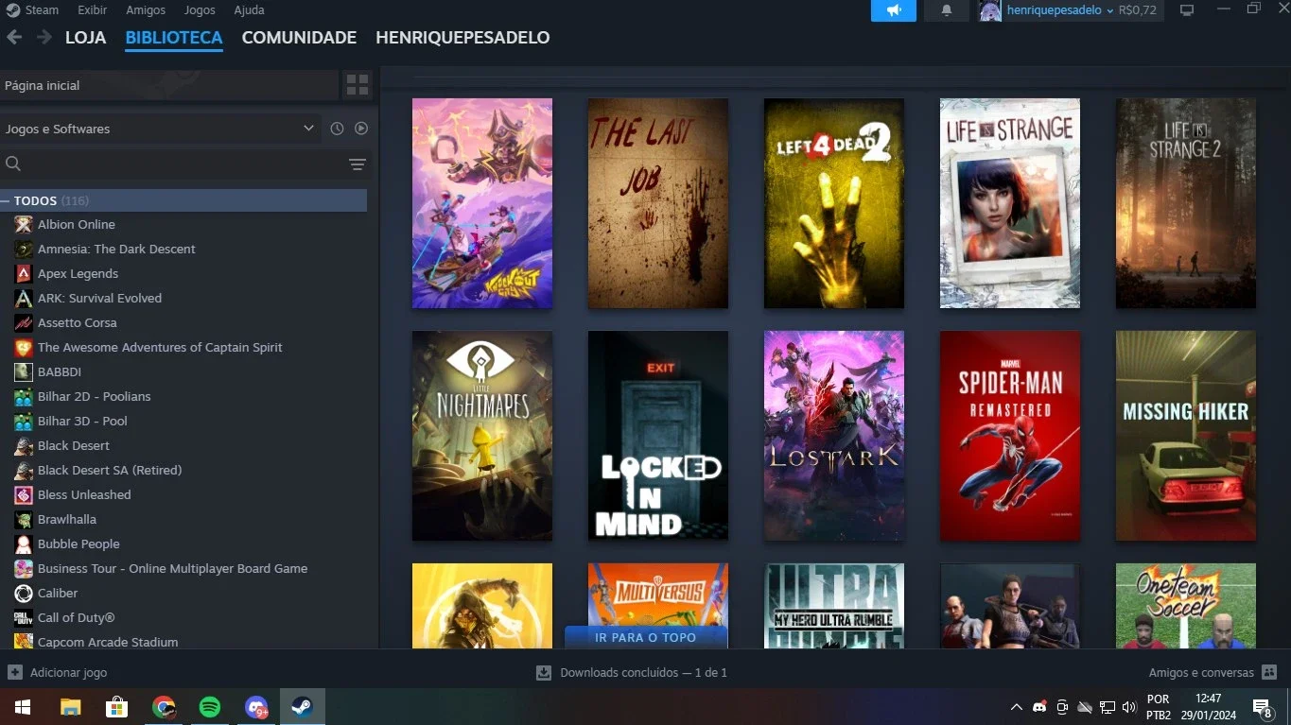Open the Ajuda menu

pyautogui.click(x=250, y=10)
